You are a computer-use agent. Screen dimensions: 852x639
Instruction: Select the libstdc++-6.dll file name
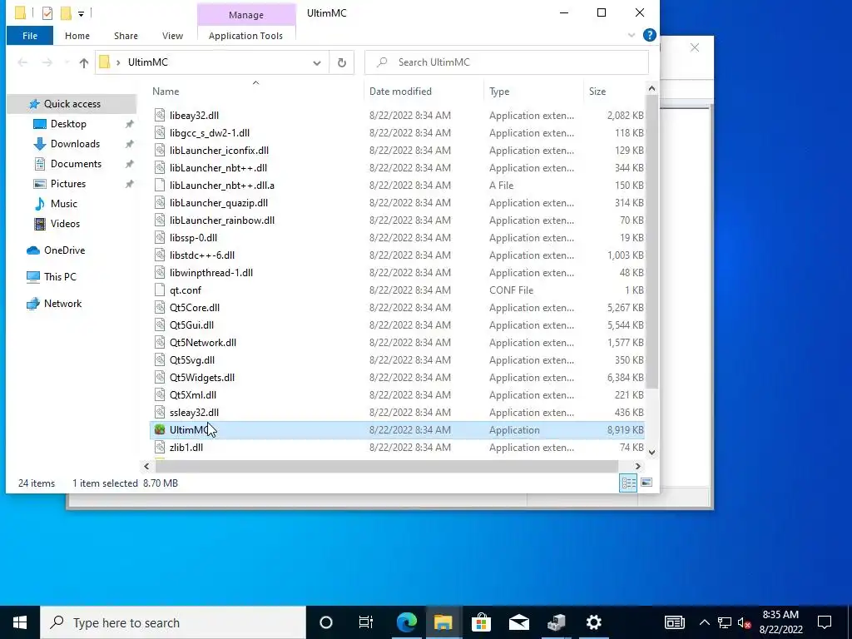point(202,255)
